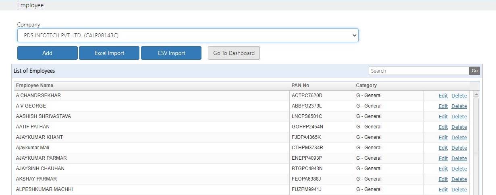Click the Employee page title

[31, 5]
